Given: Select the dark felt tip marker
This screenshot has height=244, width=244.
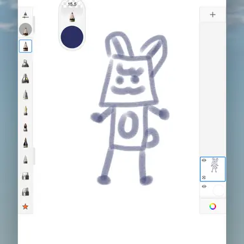Looking at the screenshot, I should tap(25, 127).
